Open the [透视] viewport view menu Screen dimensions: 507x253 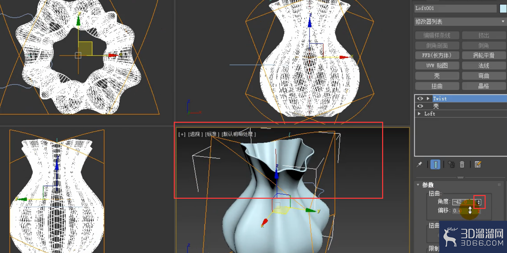click(x=195, y=134)
